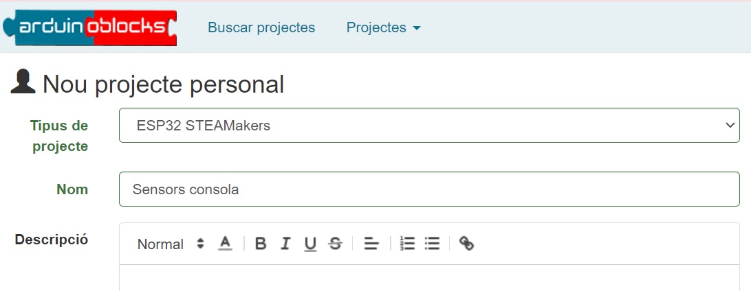This screenshot has height=291, width=751.
Task: Toggle italic text formatting
Action: (285, 244)
